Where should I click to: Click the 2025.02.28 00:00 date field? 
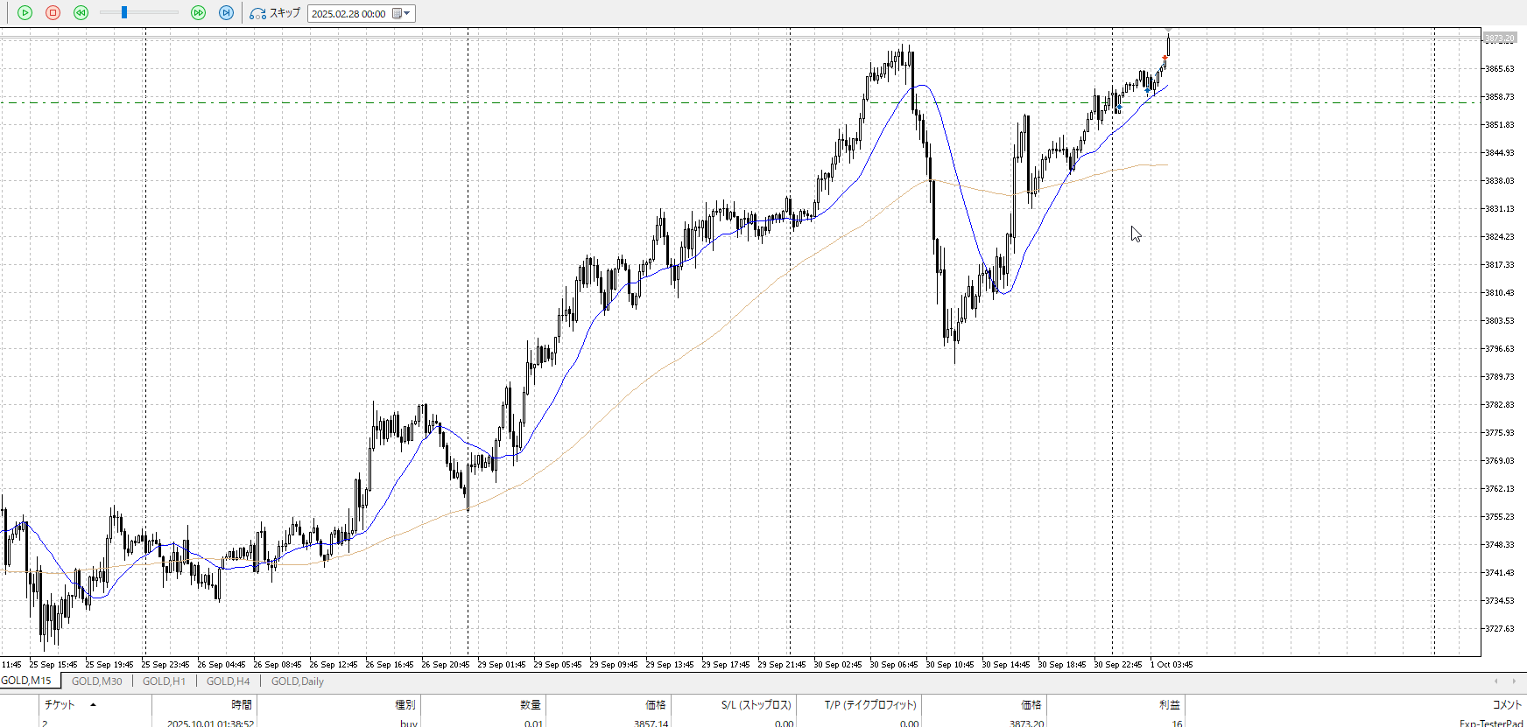click(x=348, y=14)
